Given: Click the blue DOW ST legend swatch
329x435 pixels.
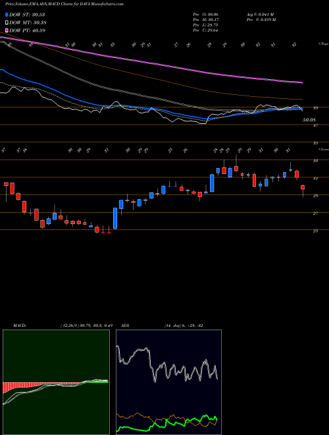Looking at the screenshot, I should pyautogui.click(x=7, y=14).
